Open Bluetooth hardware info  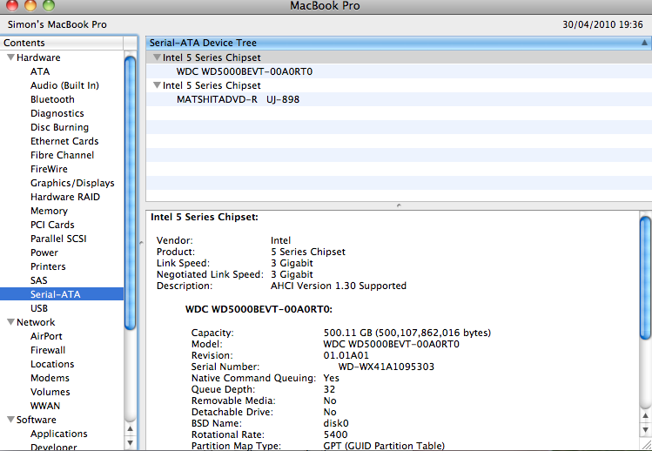coord(52,99)
